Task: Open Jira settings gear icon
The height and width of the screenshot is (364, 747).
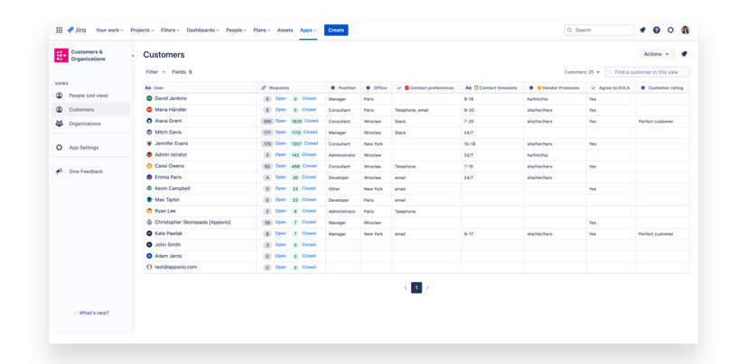Action: coord(670,30)
